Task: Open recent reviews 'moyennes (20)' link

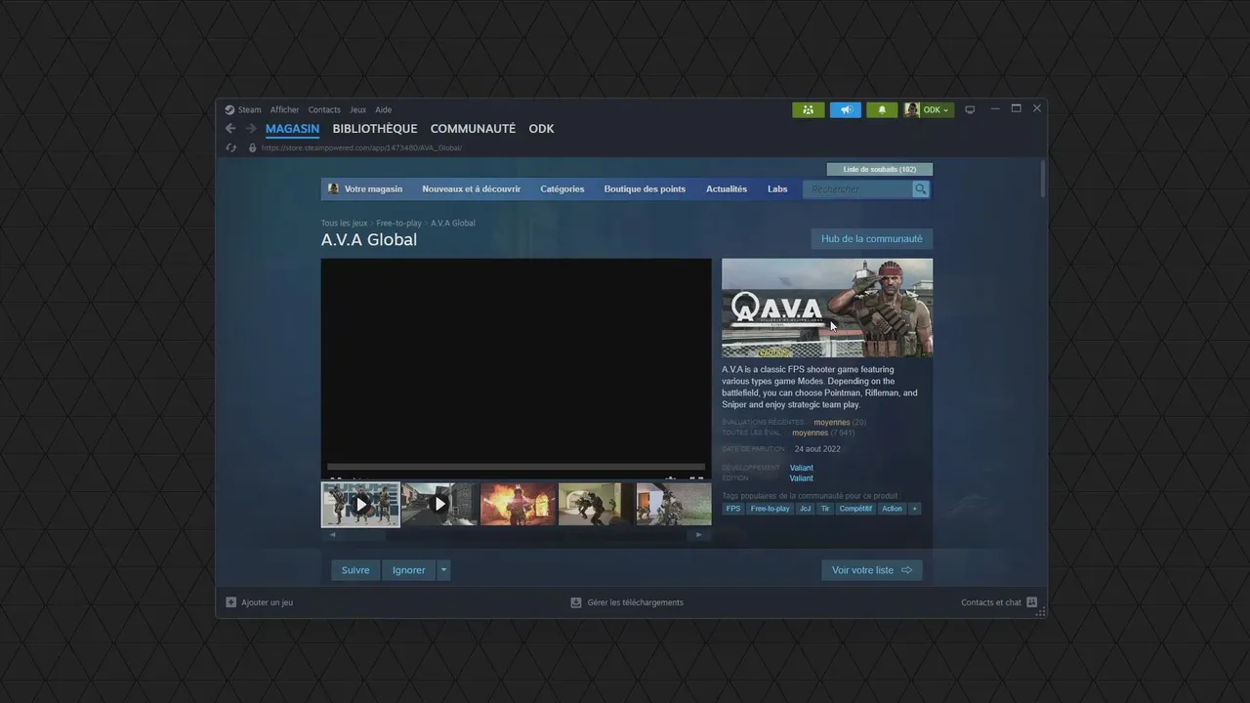Action: coord(840,423)
